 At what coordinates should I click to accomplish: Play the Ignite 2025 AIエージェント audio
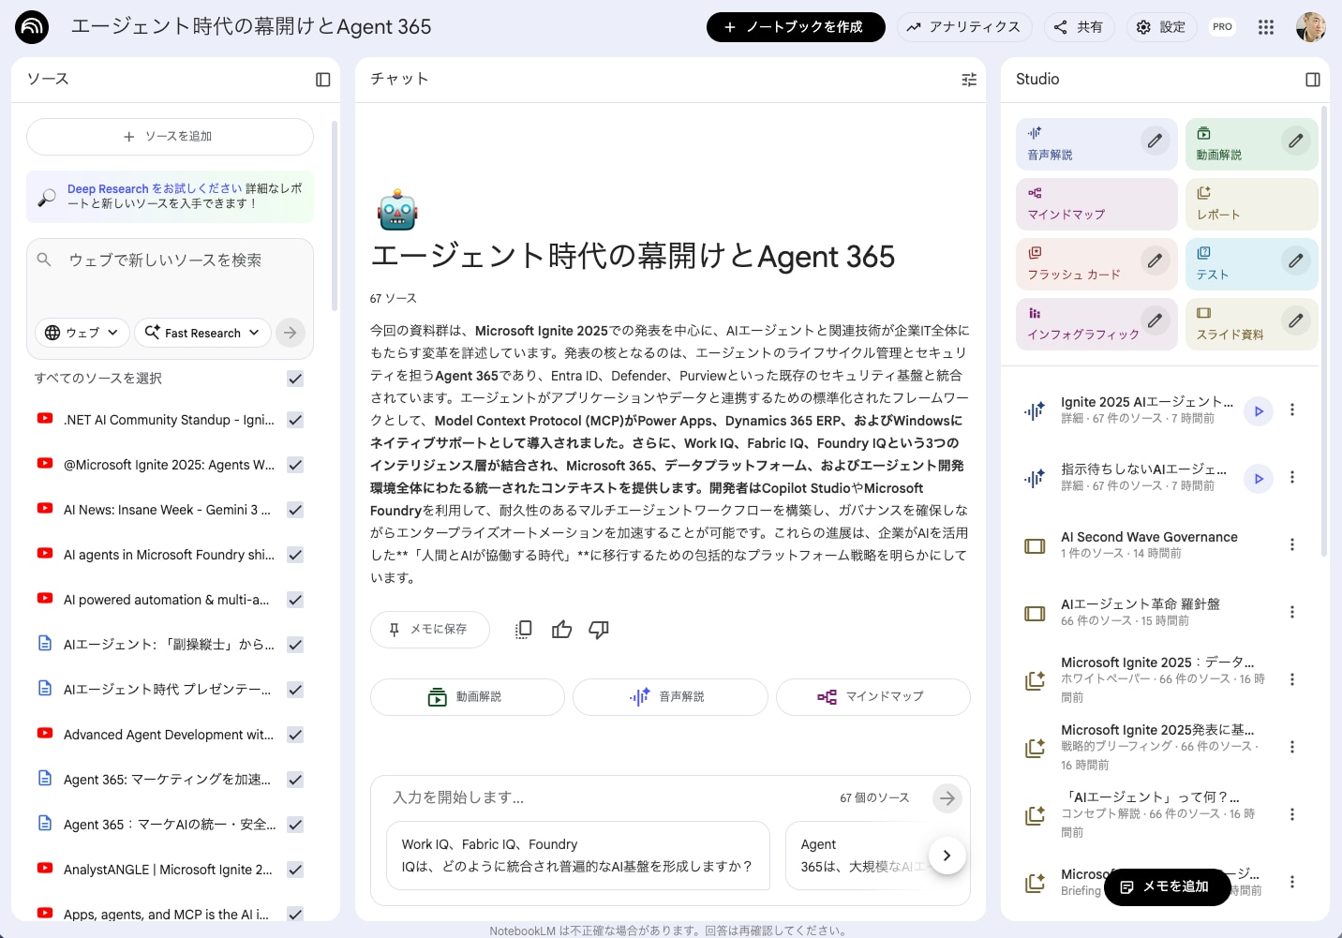click(x=1259, y=410)
